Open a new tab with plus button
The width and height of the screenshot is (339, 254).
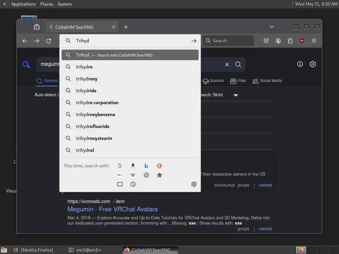click(x=126, y=27)
